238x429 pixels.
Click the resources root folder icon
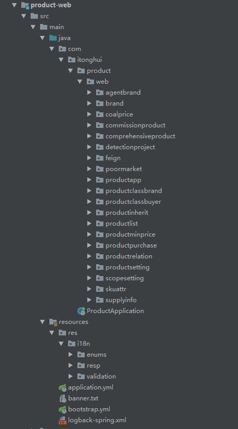click(x=53, y=322)
